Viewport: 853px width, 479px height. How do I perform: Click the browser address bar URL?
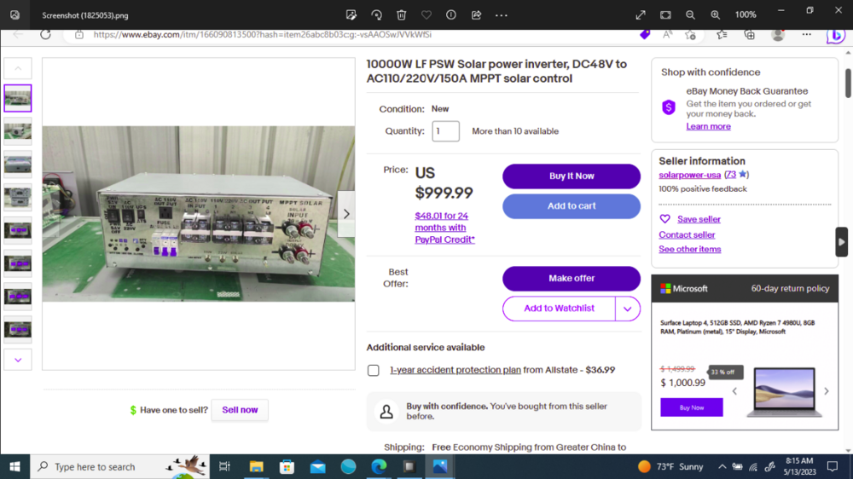coord(262,35)
